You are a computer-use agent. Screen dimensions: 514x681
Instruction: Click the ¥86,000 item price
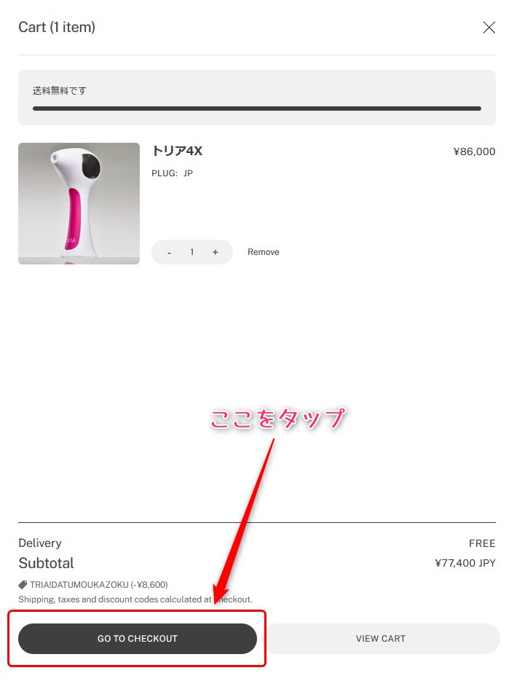tap(474, 151)
